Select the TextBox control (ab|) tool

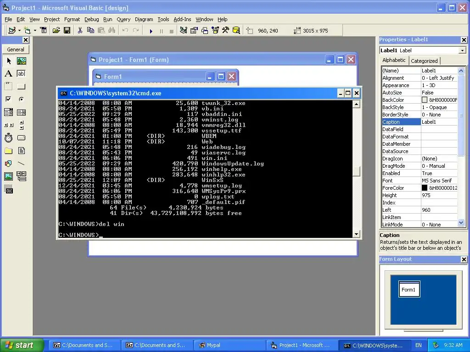[21, 74]
